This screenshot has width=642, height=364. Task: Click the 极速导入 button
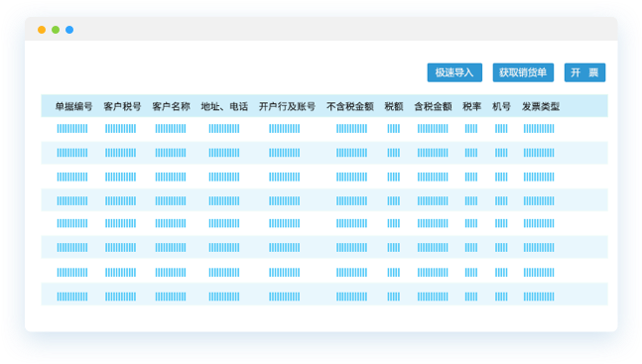click(454, 72)
